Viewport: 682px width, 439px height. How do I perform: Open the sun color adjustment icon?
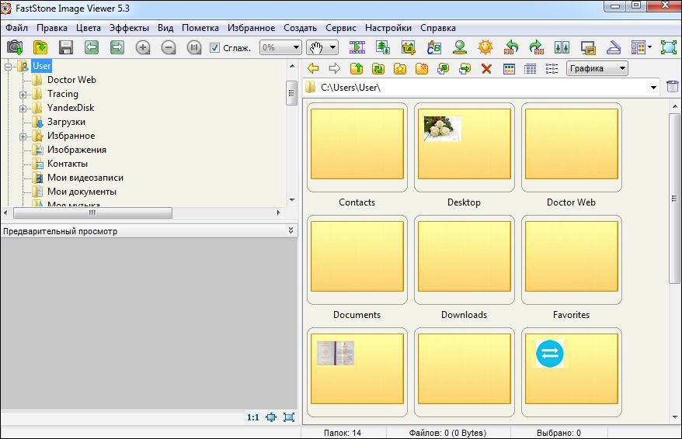tap(485, 47)
